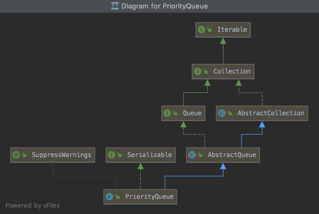The image size is (319, 214).
Task: Click the interface icon on Collection node
Action: tap(197, 71)
